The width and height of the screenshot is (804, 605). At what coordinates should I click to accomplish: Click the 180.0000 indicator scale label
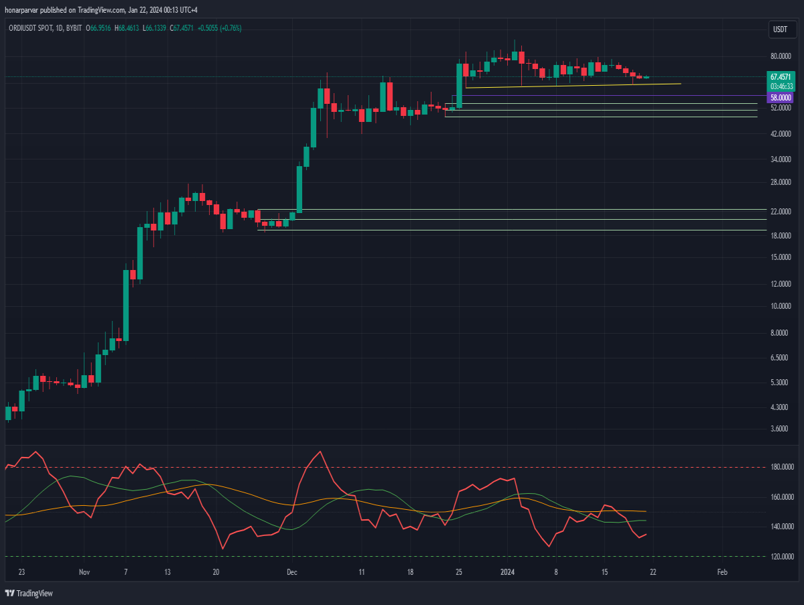[781, 467]
